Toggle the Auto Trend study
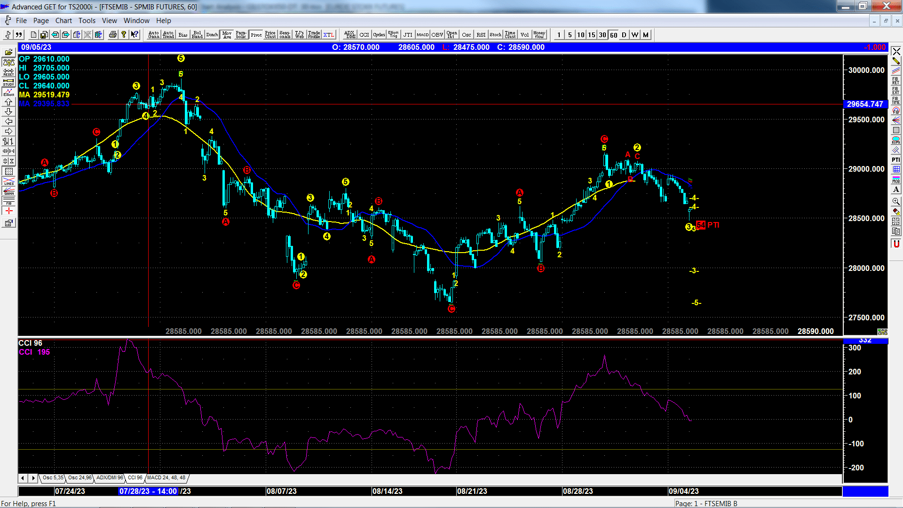Image resolution: width=903 pixels, height=508 pixels. [168, 35]
